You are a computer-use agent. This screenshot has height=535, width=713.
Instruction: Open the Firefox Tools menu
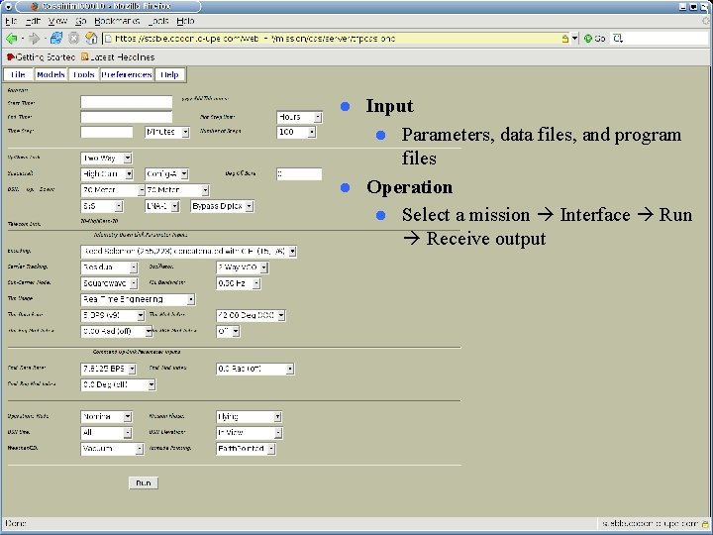point(158,21)
